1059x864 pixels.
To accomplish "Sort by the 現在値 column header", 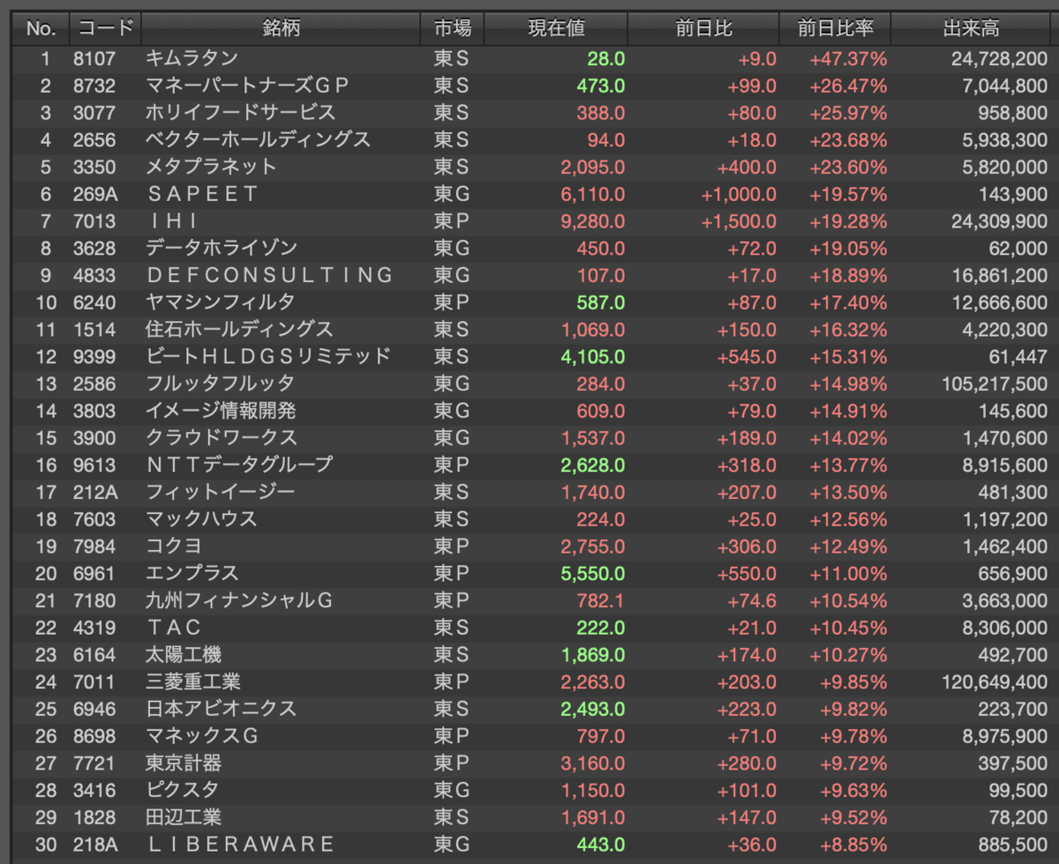I will pyautogui.click(x=556, y=28).
